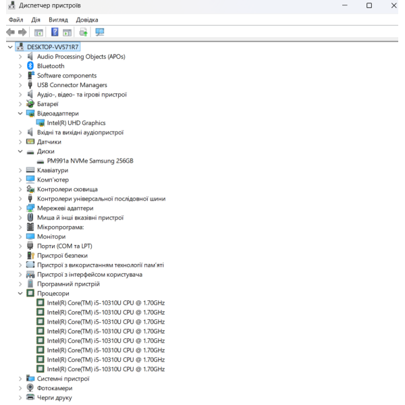Expand the Програмний пристрій category
Viewport: 405px width, 405px height.
20,284
